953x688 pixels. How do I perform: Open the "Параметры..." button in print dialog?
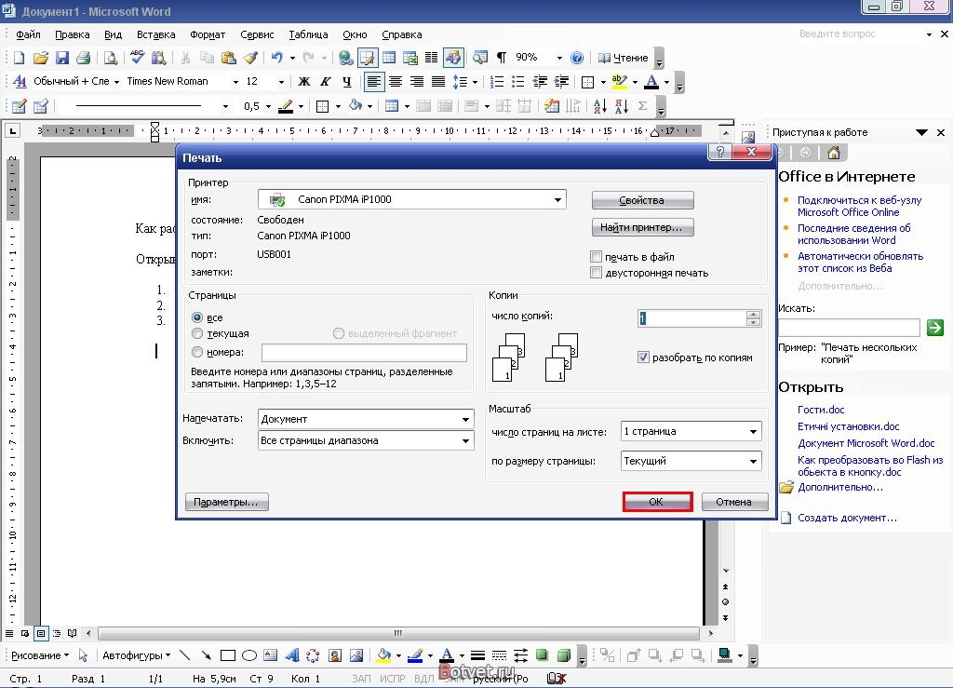click(x=226, y=502)
